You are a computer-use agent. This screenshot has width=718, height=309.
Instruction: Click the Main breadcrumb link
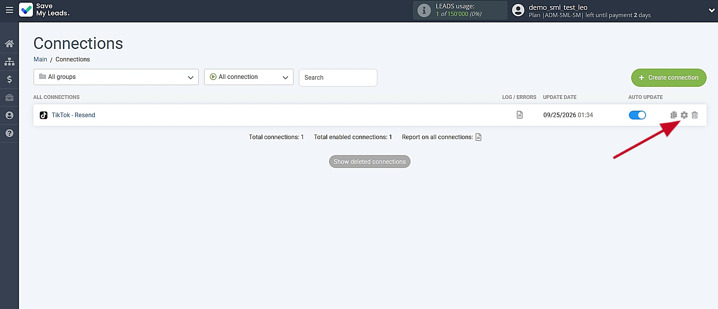pyautogui.click(x=40, y=59)
